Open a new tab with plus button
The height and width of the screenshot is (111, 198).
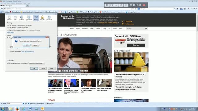click(27, 6)
